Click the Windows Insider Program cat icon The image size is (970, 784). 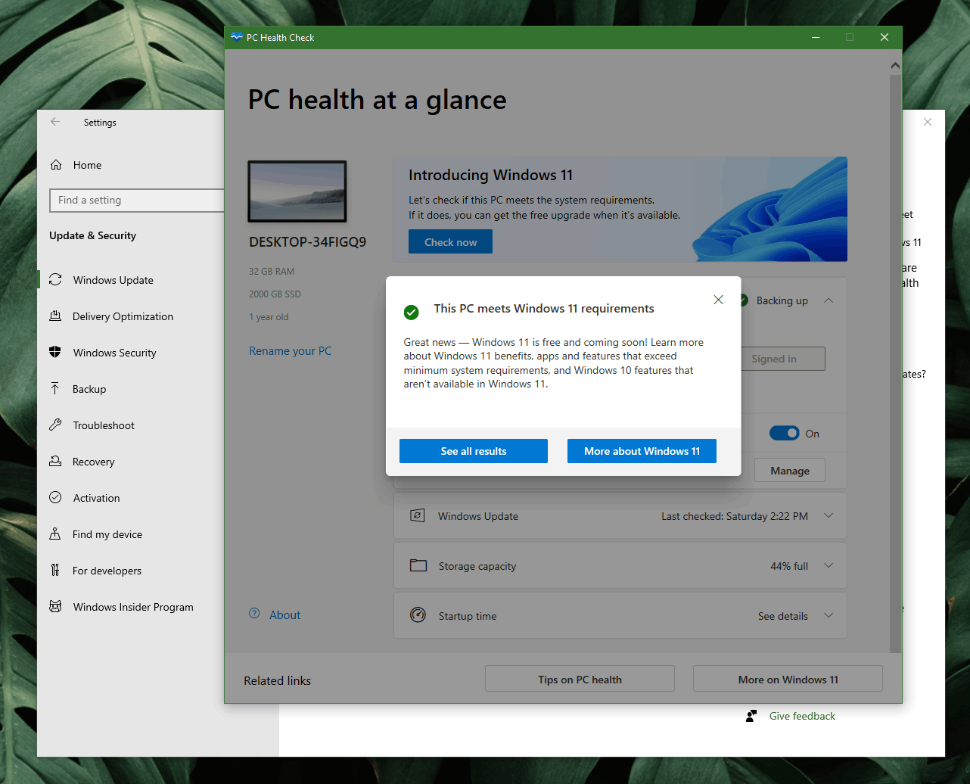55,607
